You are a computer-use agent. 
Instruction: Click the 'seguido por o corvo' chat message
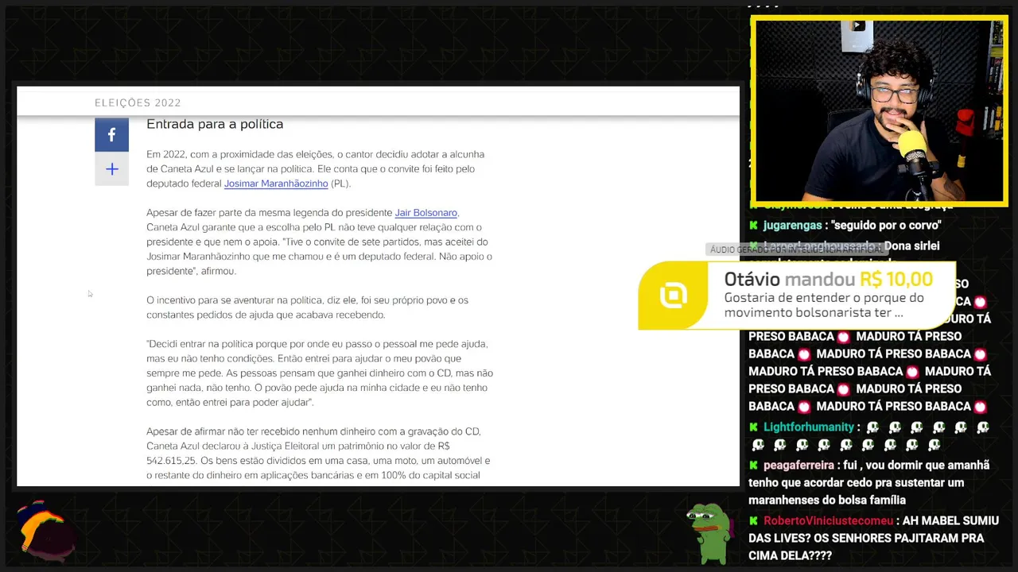(885, 226)
